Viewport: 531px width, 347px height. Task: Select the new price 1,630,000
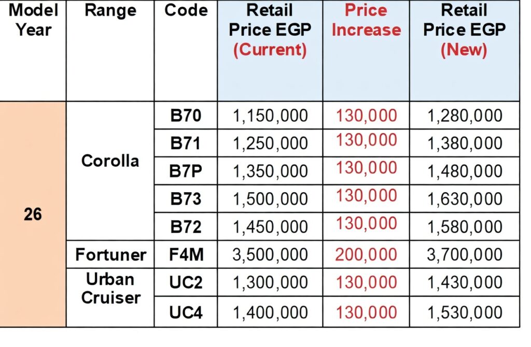(x=465, y=199)
